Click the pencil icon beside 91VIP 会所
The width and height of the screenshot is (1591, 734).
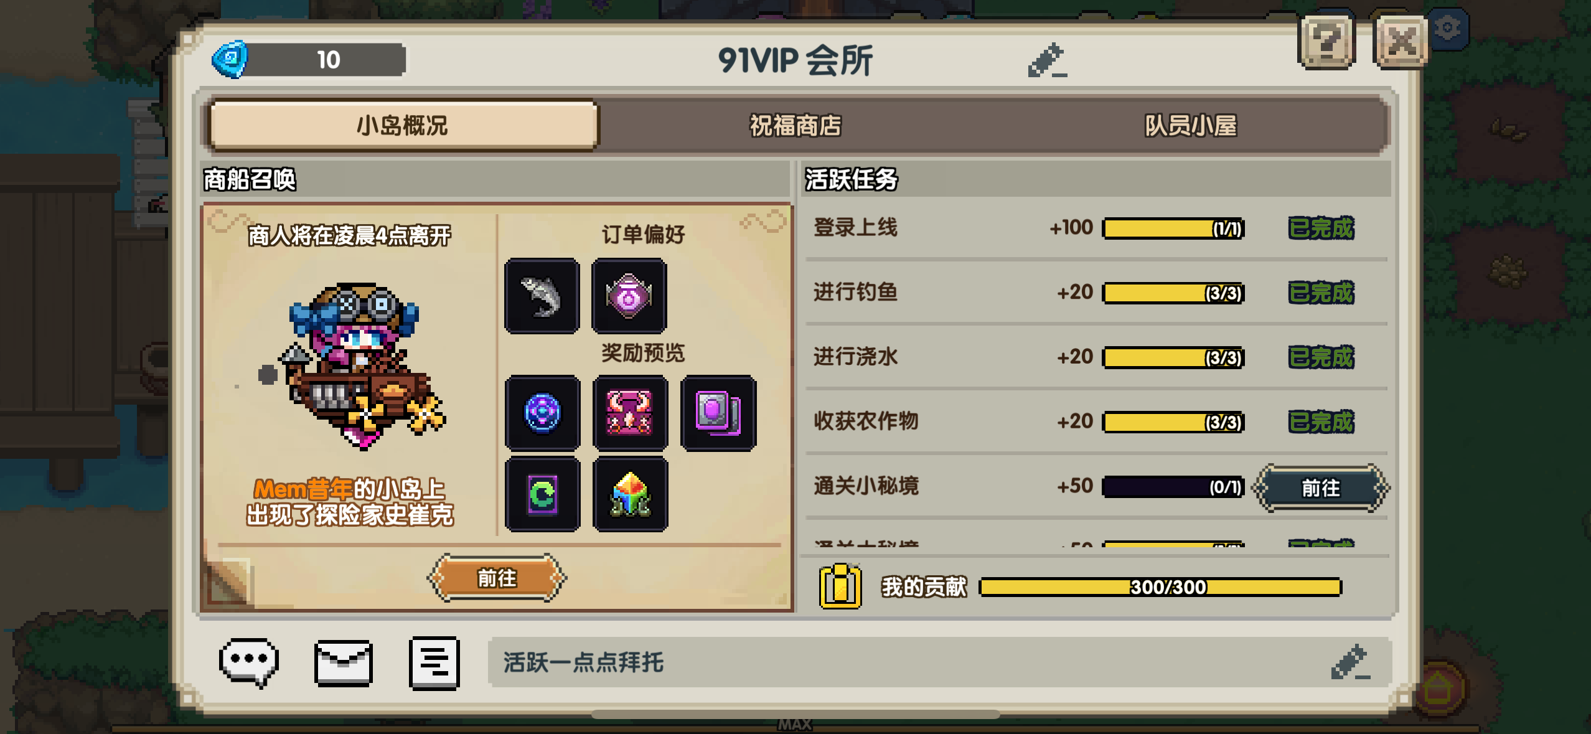coord(1047,60)
